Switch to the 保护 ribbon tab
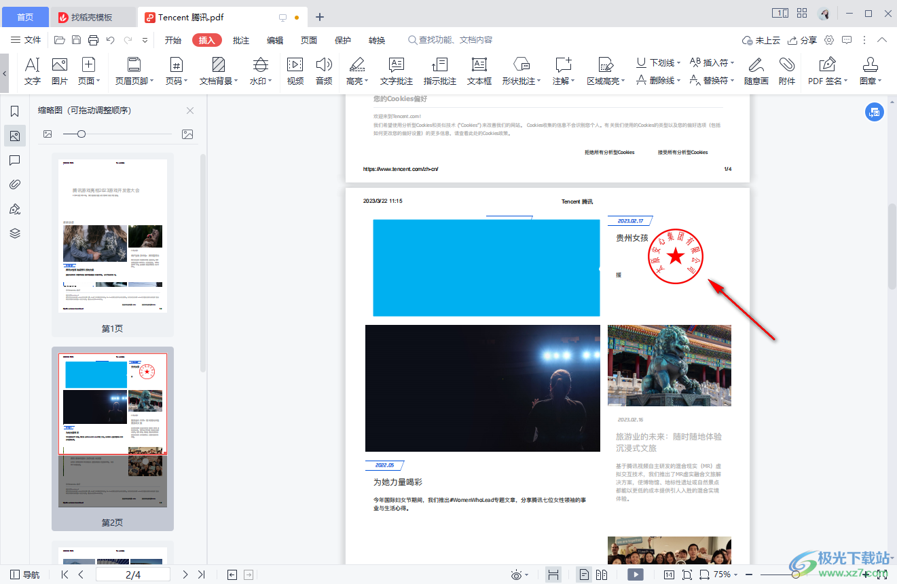897x584 pixels. pyautogui.click(x=343, y=40)
